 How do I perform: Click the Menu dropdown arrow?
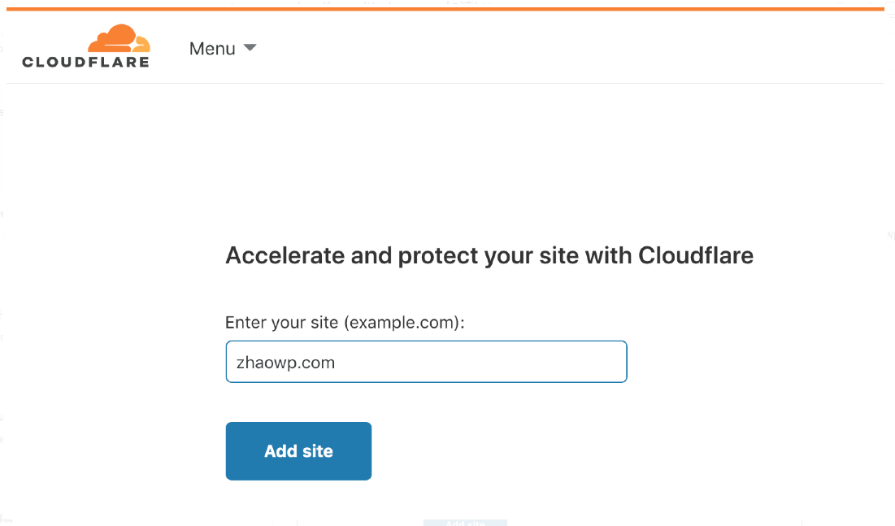pos(250,48)
